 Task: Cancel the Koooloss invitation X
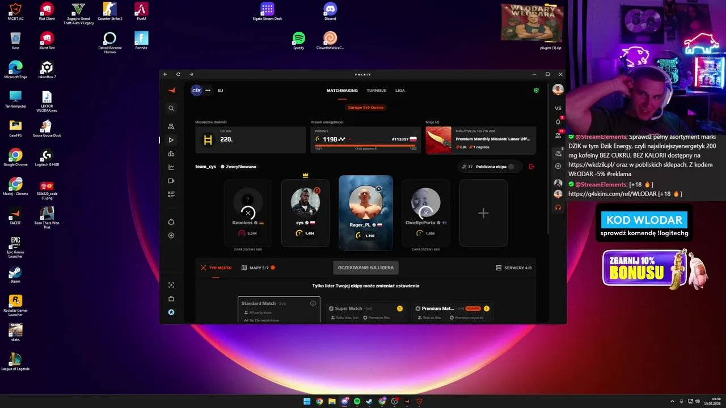[x=248, y=213]
